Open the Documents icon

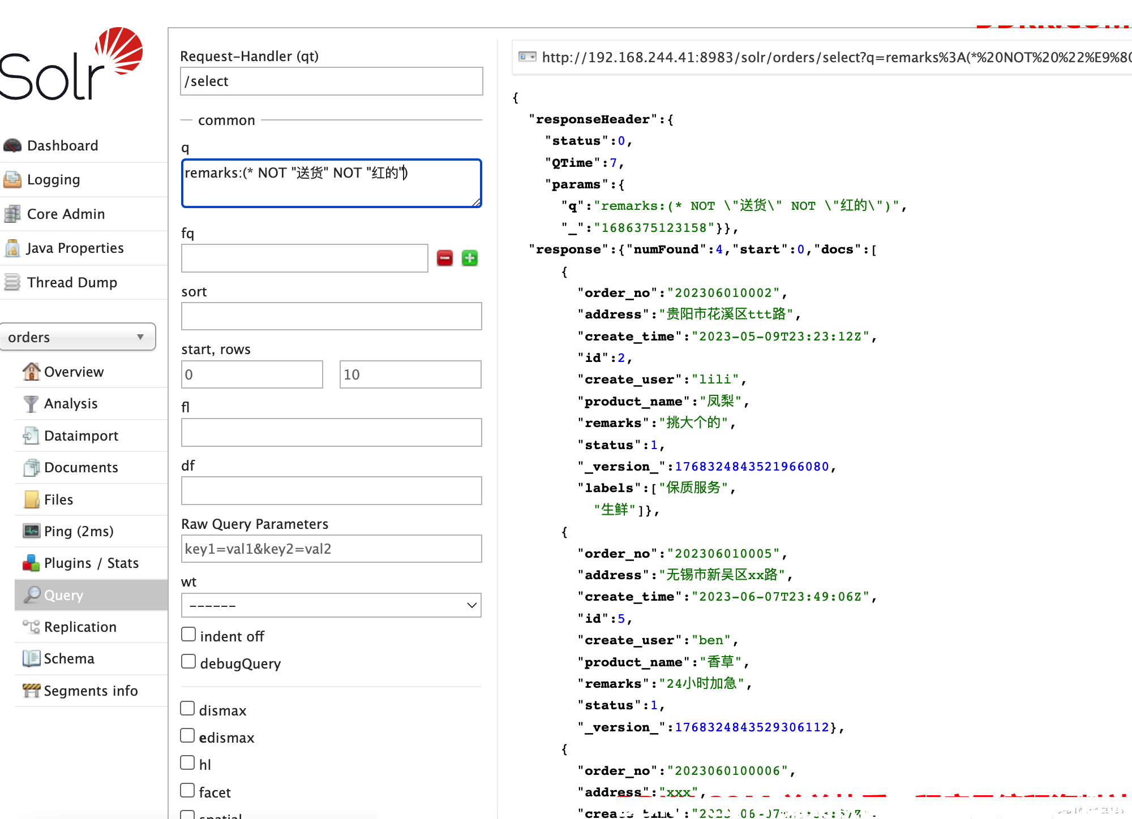pyautogui.click(x=31, y=468)
